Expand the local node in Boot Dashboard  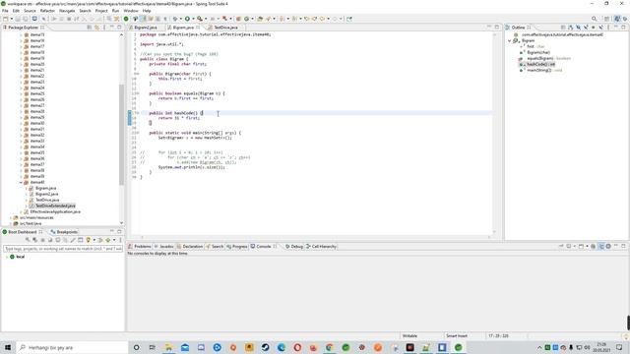tap(7, 257)
